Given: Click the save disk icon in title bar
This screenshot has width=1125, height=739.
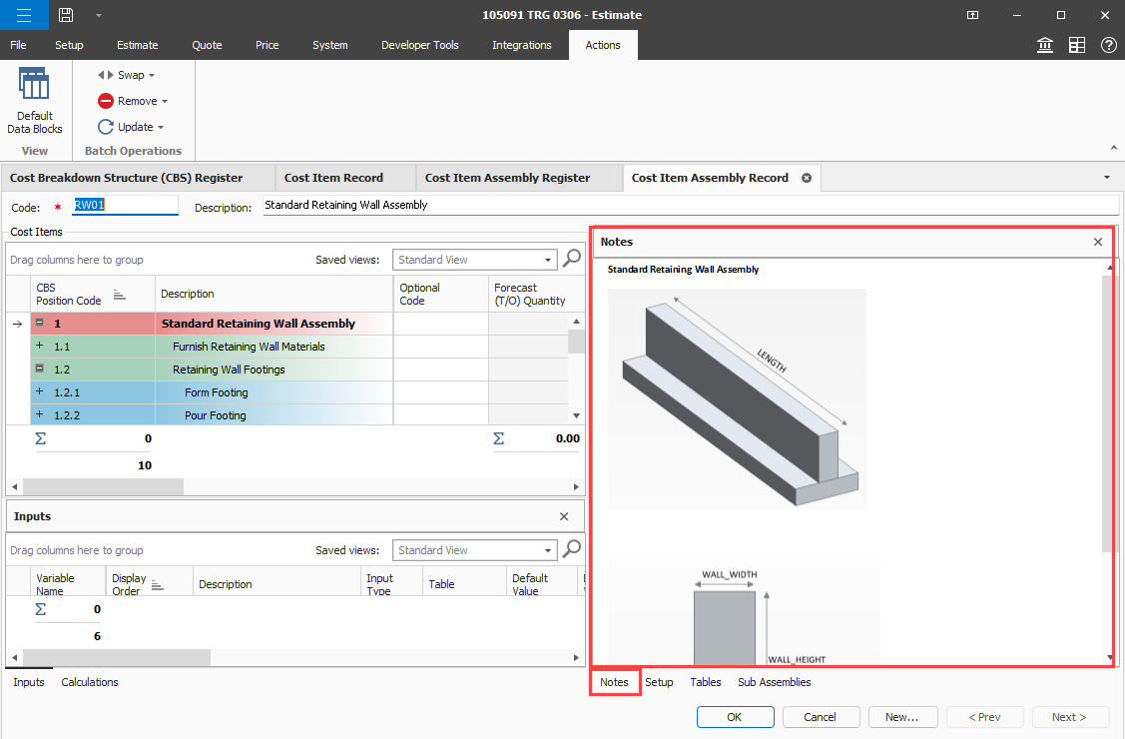Looking at the screenshot, I should 66,15.
